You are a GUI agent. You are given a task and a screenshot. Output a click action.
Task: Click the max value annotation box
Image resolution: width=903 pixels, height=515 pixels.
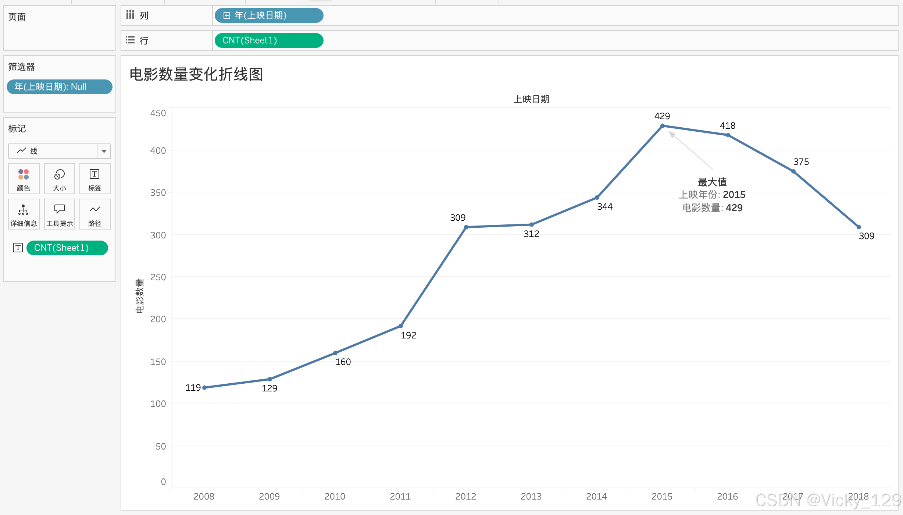click(712, 195)
